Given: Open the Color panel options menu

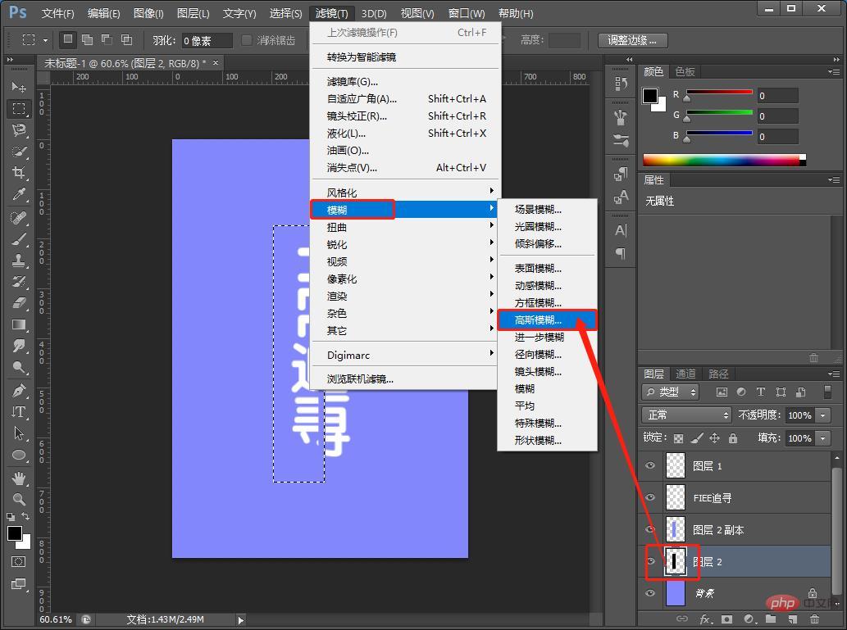Looking at the screenshot, I should click(x=834, y=71).
